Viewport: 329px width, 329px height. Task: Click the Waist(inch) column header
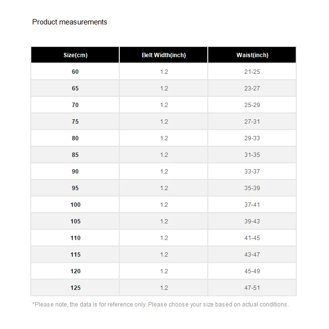pyautogui.click(x=252, y=55)
